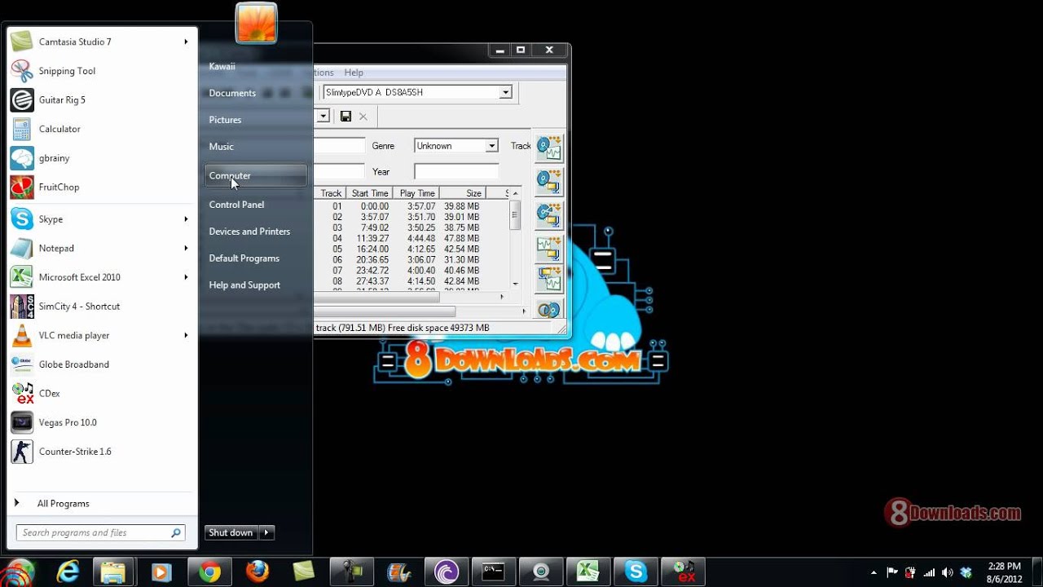This screenshot has width=1043, height=587.
Task: Click the Extract partial CD track icon in CDex
Action: coord(550,214)
